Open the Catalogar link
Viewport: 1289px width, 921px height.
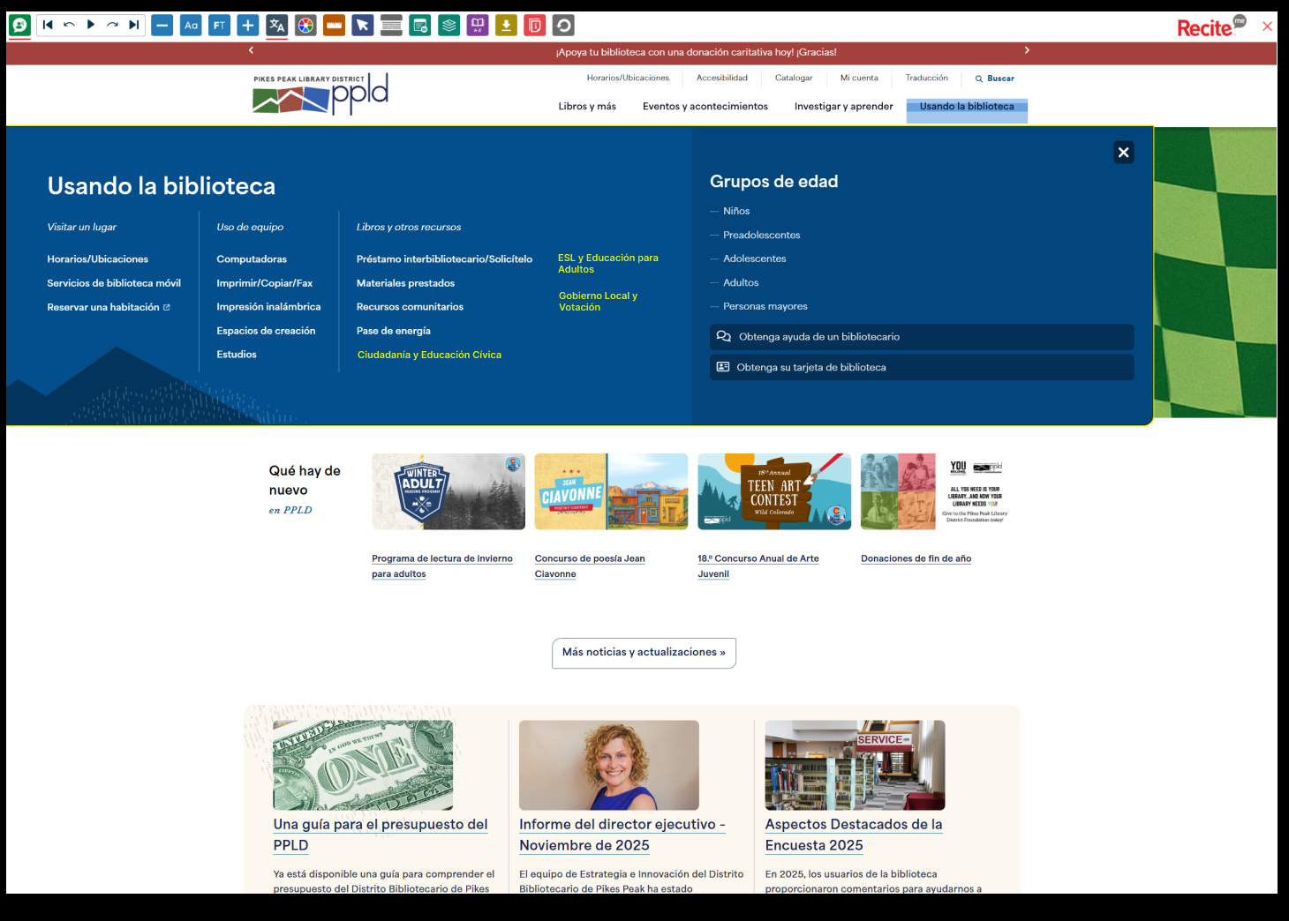794,78
